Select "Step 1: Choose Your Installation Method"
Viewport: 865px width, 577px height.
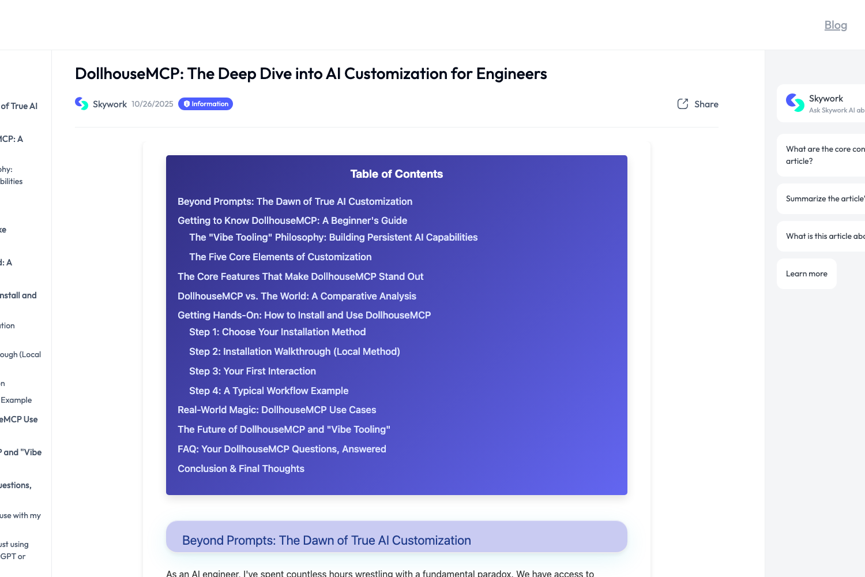tap(277, 332)
